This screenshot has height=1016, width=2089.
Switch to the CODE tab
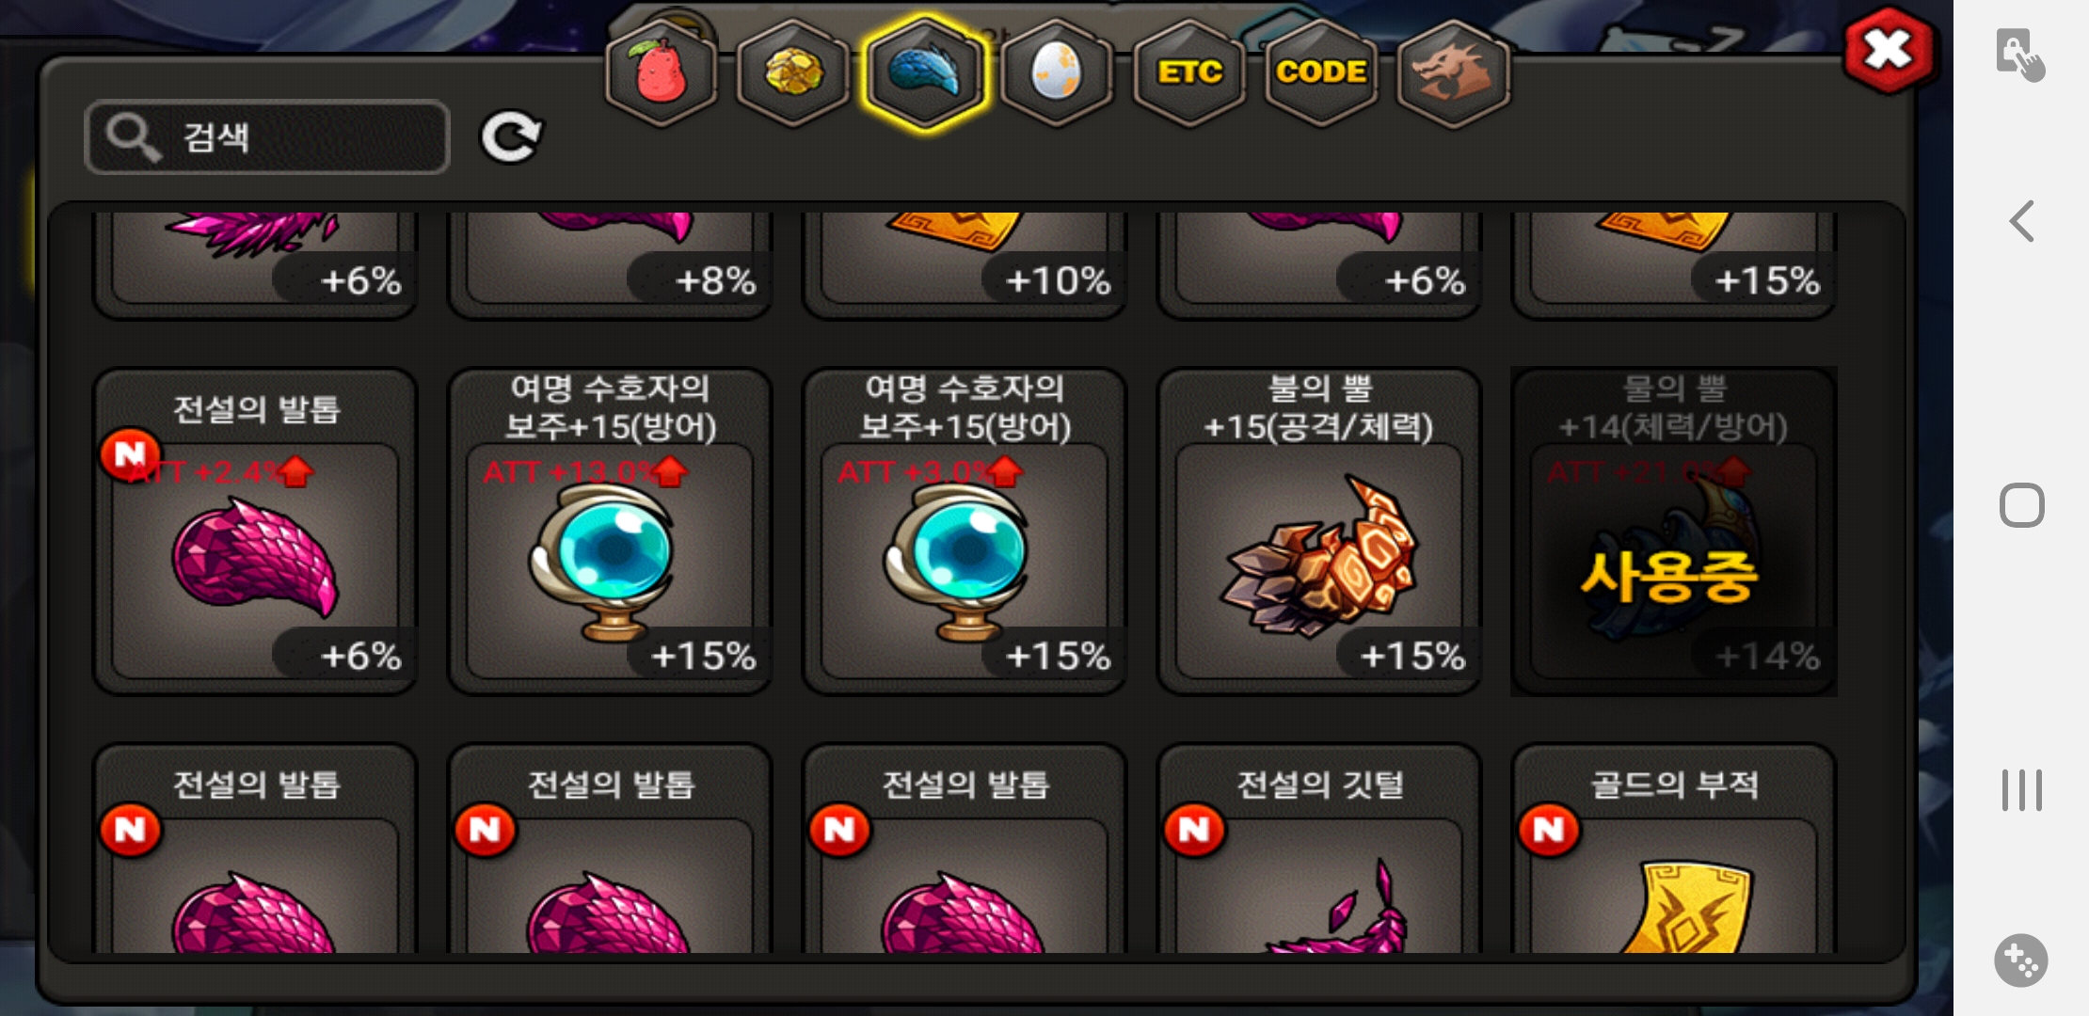pos(1321,72)
